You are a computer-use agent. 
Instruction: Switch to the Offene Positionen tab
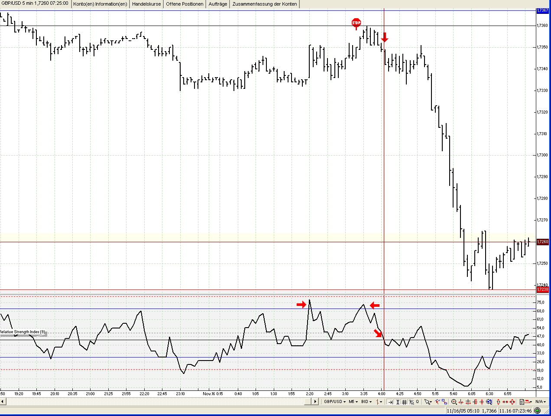point(185,4)
